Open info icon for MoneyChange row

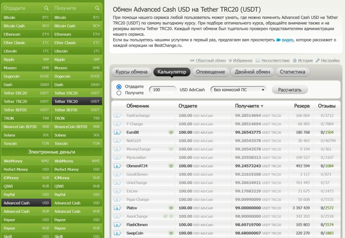click(x=117, y=149)
